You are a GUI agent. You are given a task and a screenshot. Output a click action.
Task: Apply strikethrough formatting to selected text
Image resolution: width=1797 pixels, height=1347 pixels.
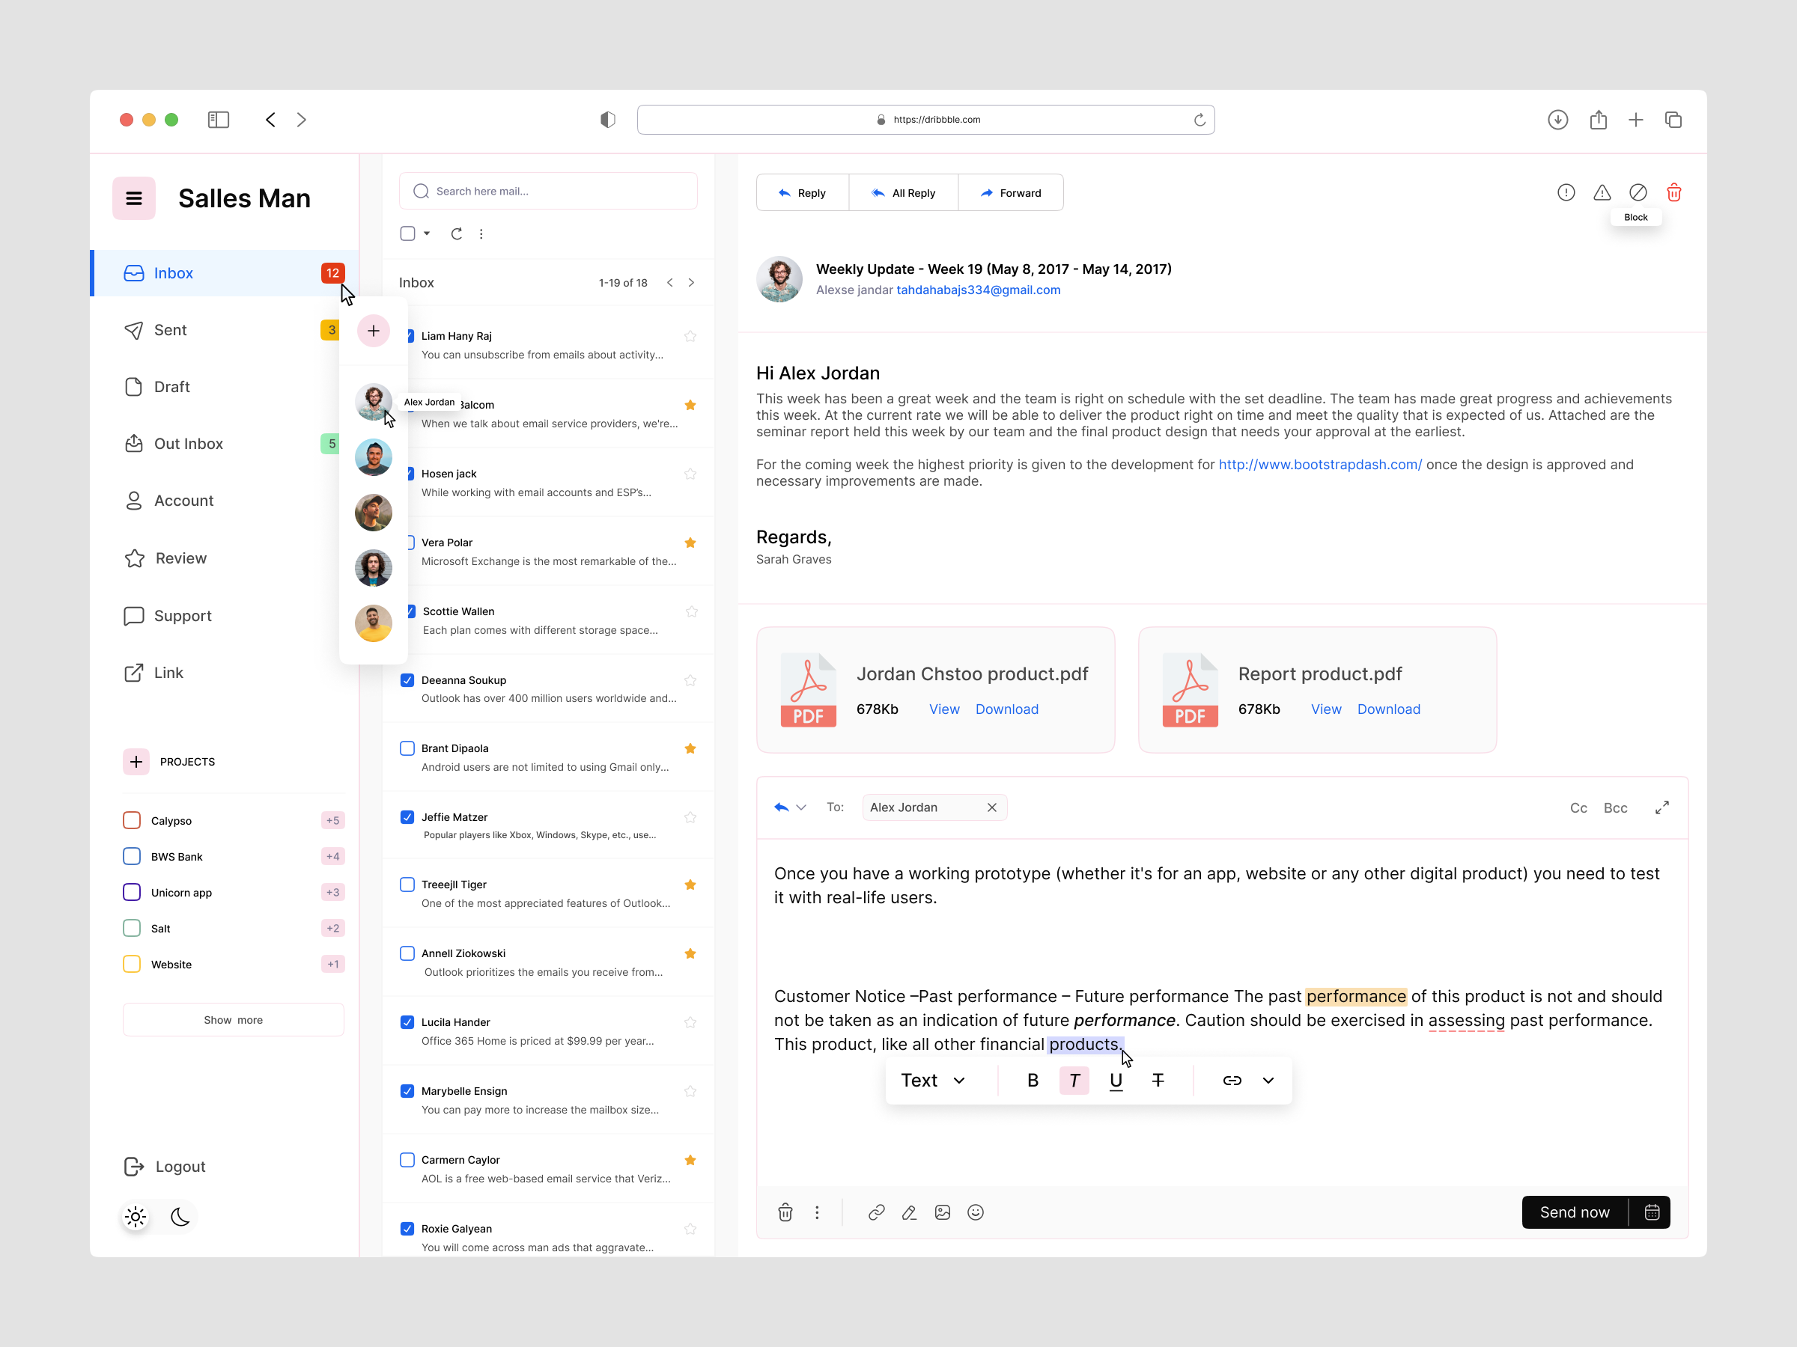(x=1158, y=1080)
